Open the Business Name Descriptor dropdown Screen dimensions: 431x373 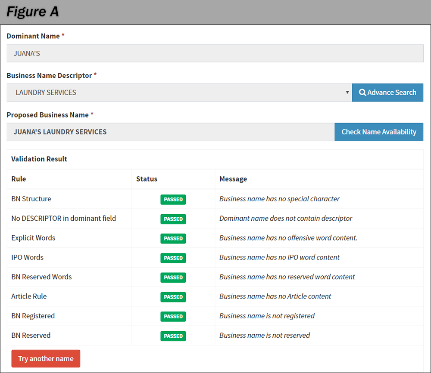[x=179, y=92]
